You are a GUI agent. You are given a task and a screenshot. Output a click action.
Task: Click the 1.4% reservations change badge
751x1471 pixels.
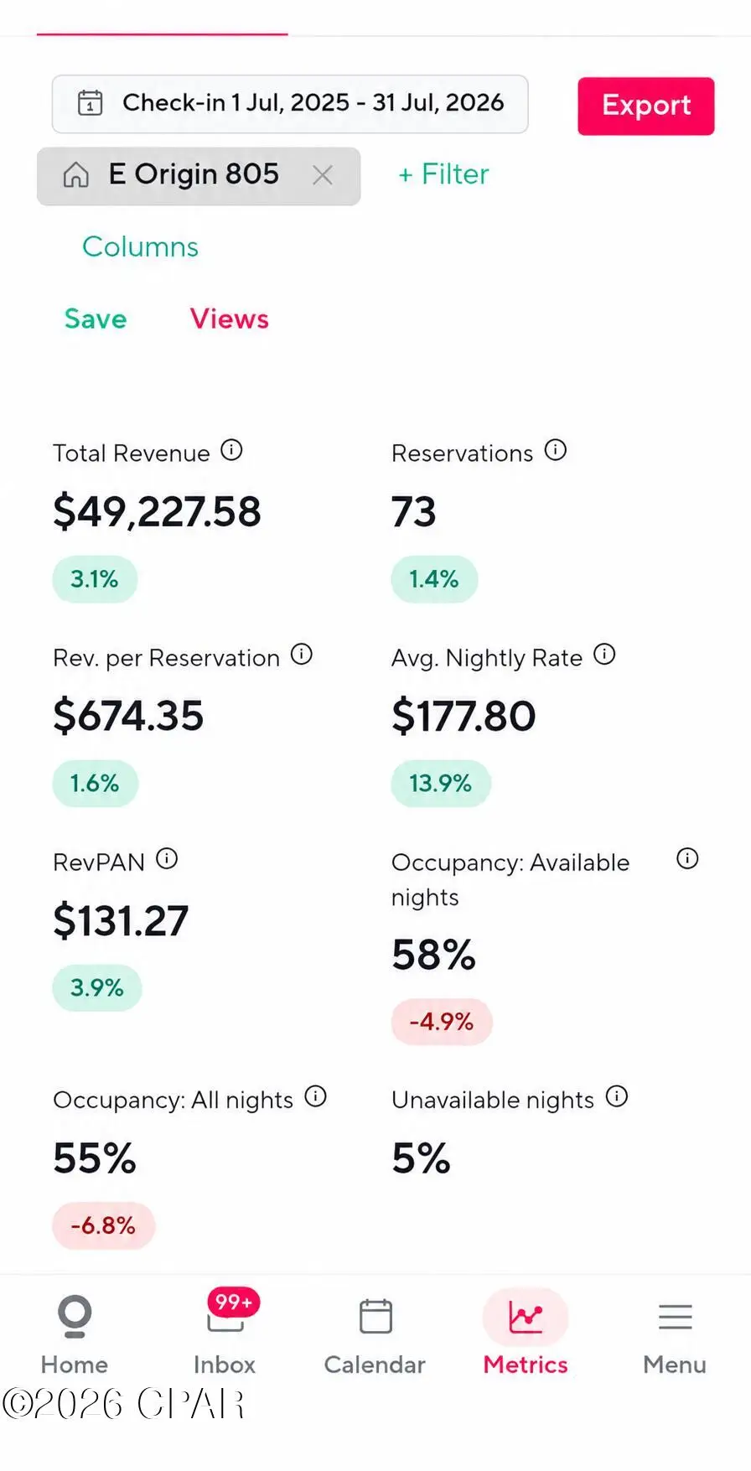[434, 579]
